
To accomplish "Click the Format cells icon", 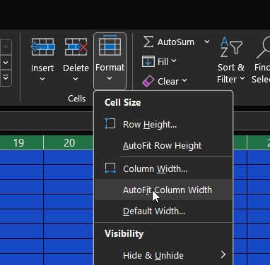I will (x=110, y=46).
